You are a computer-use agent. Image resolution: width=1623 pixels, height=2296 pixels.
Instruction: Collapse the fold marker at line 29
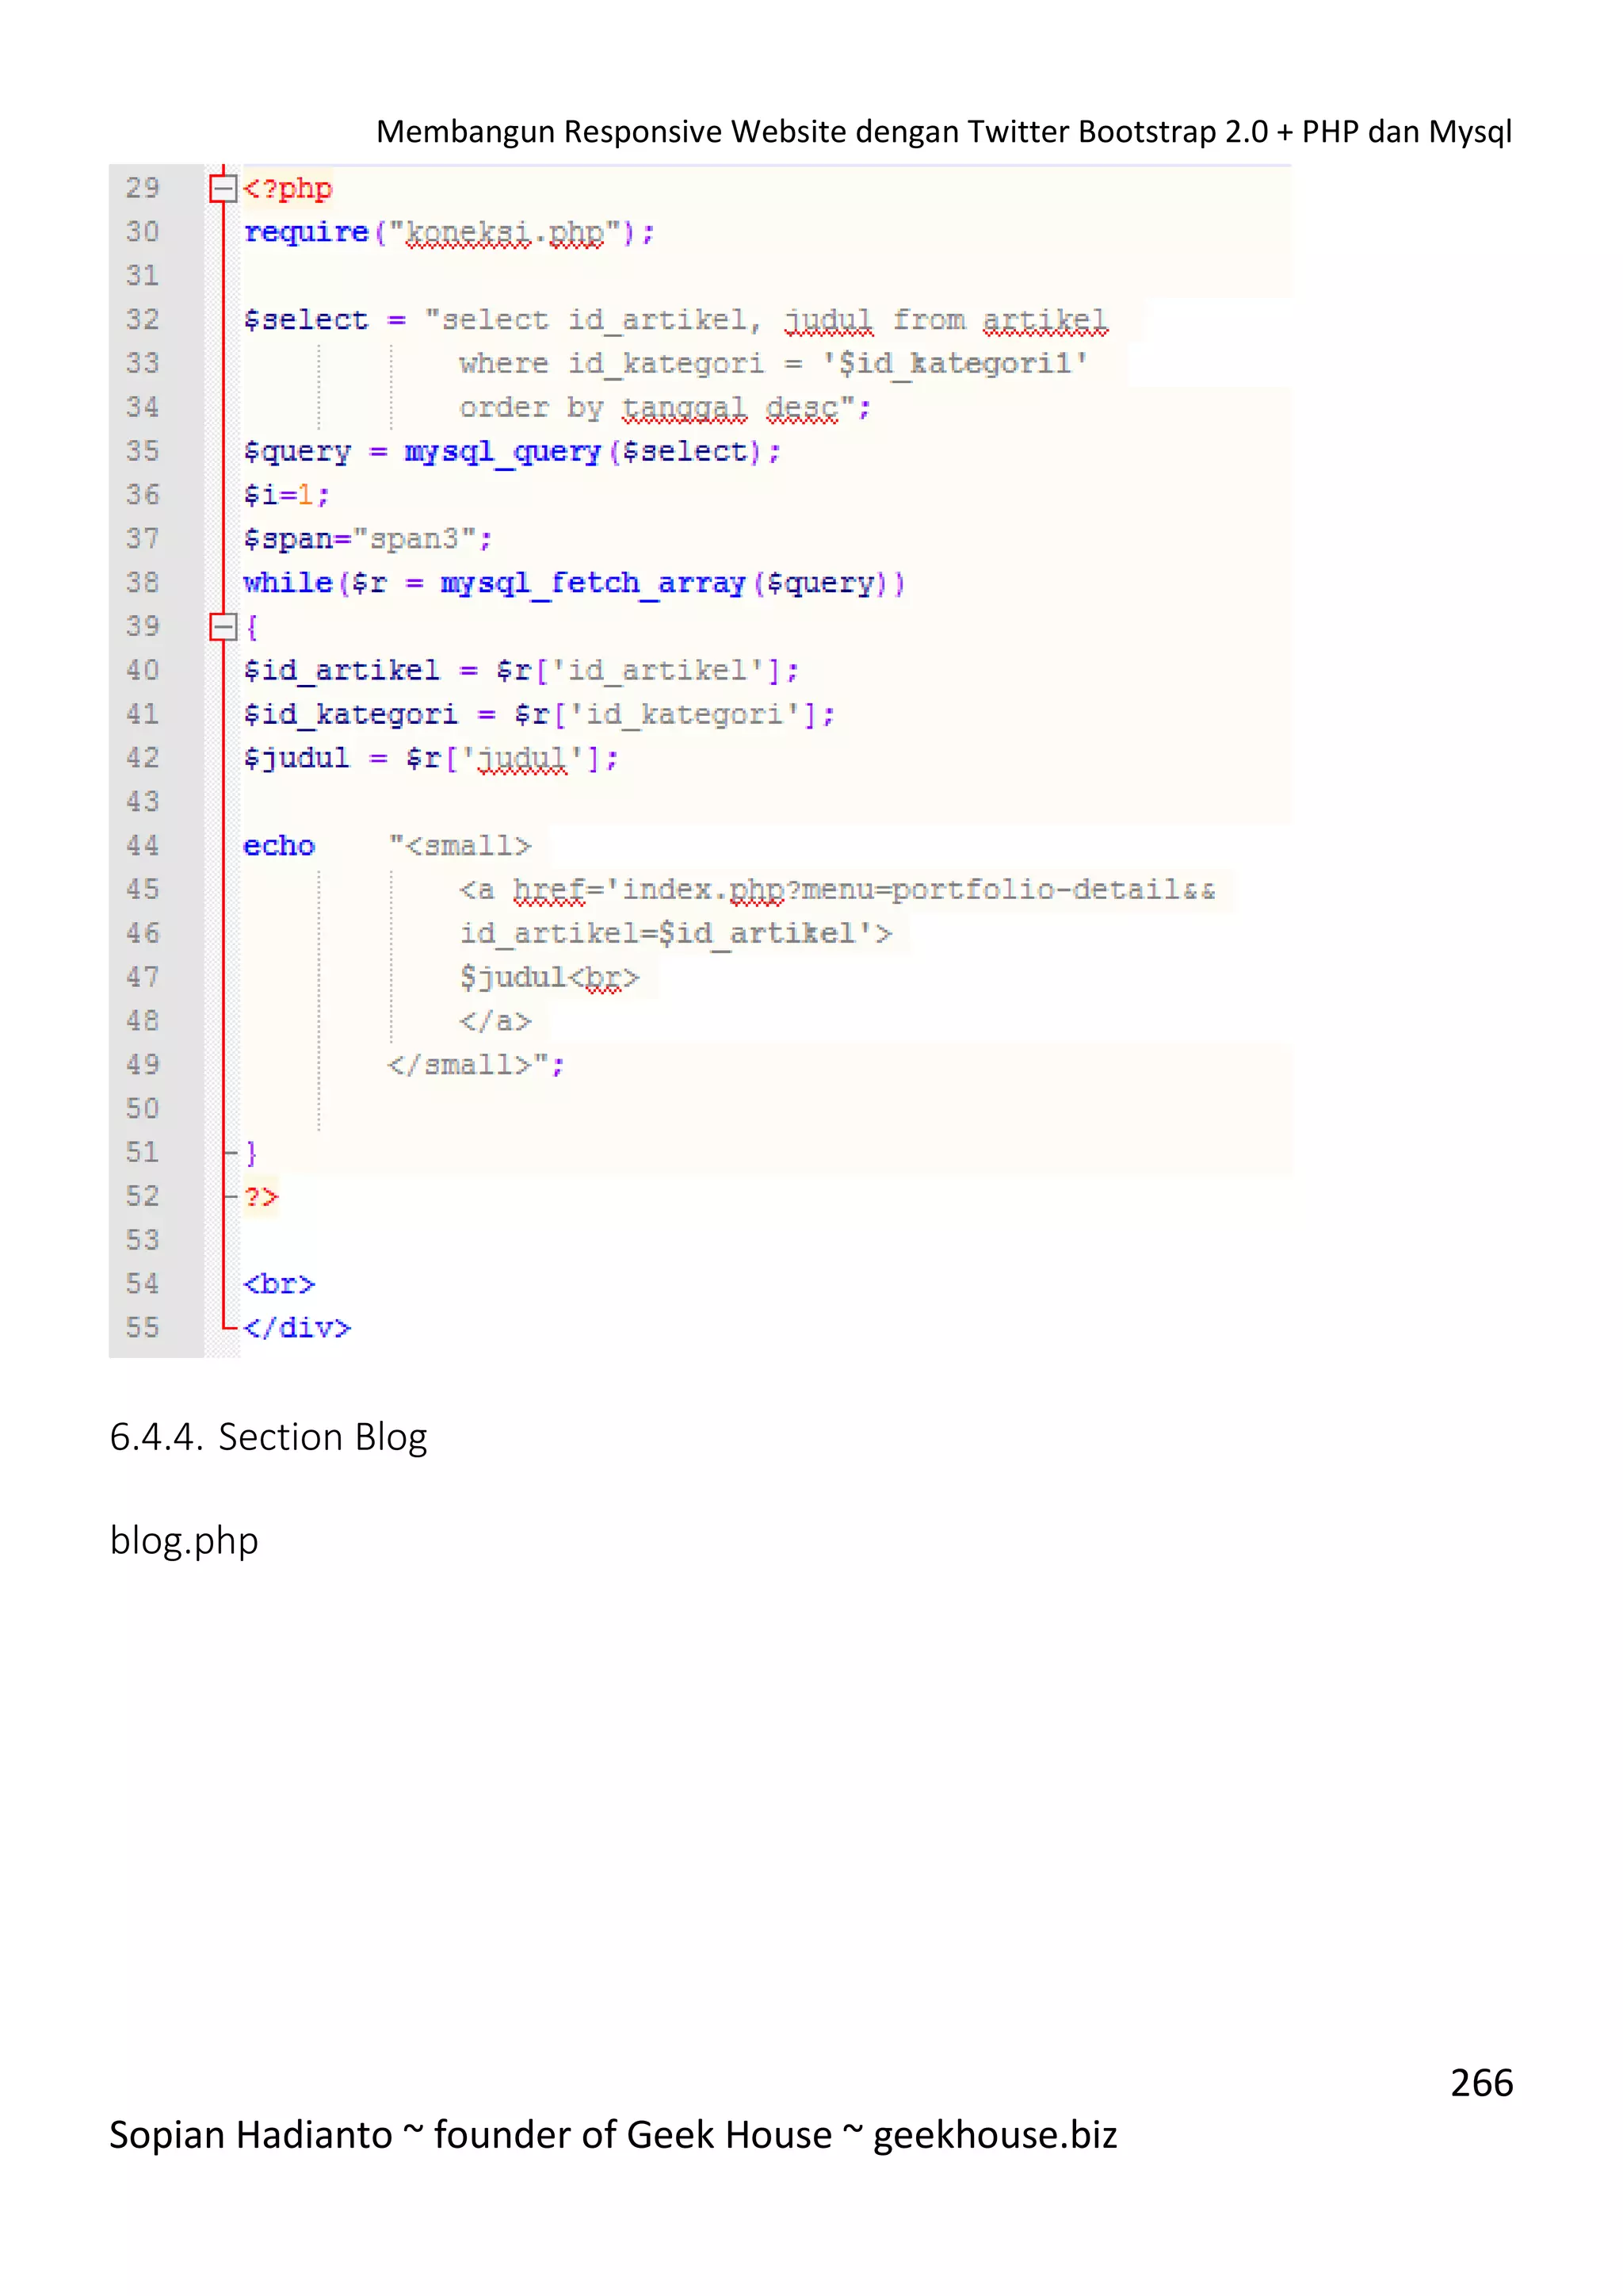pos(223,188)
